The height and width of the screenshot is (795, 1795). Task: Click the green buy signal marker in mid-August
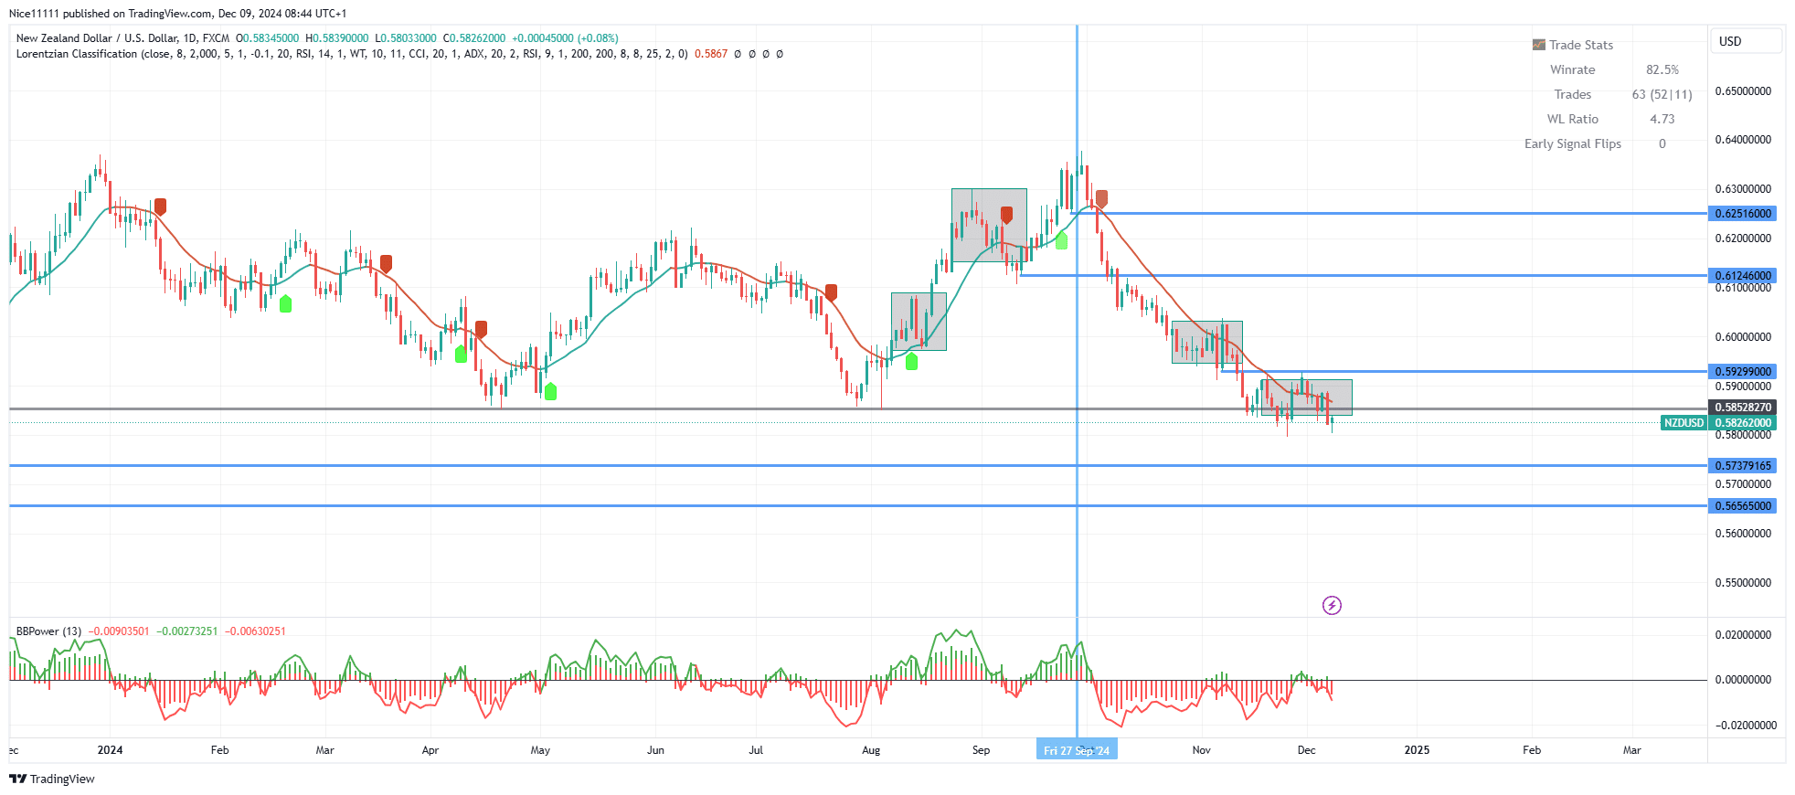click(x=911, y=361)
